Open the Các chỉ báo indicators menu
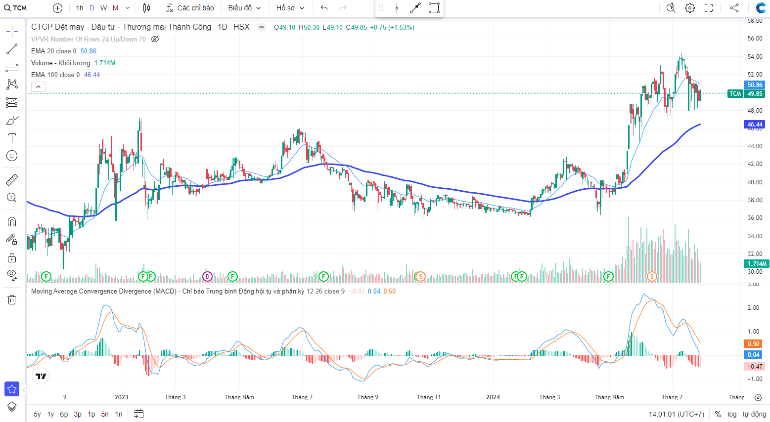This screenshot has height=422, width=770. [x=190, y=8]
